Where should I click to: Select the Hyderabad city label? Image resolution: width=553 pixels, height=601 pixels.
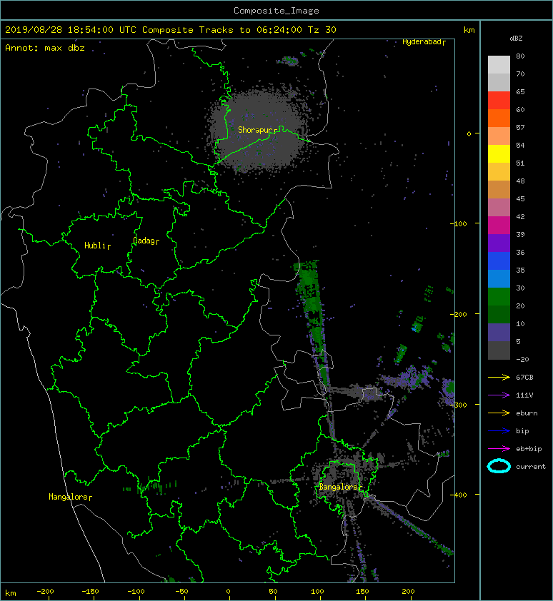(424, 42)
